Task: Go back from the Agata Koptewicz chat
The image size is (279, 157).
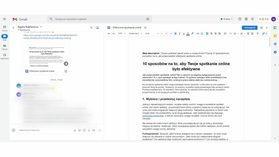Action: coord(14,28)
